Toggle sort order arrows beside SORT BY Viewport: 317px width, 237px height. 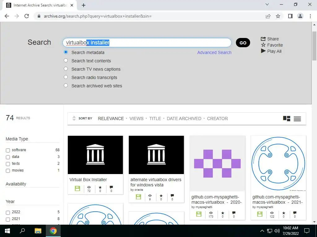74,118
